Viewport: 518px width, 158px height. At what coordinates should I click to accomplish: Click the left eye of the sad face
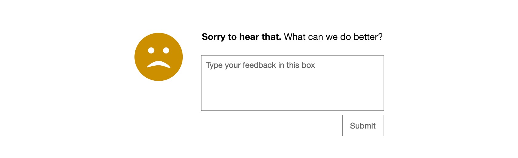click(151, 50)
